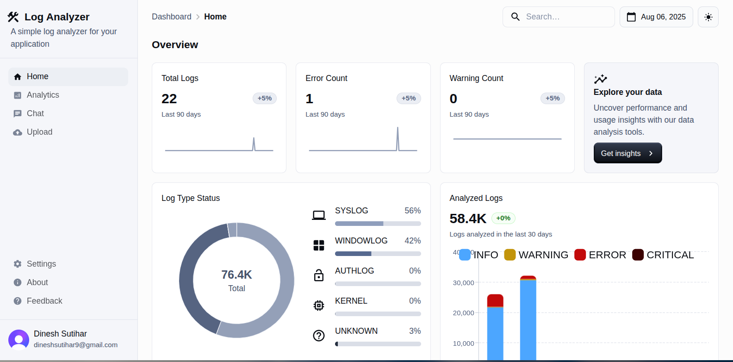This screenshot has width=733, height=362.
Task: Click the SYSLOG 56% progress bar
Action: click(378, 224)
